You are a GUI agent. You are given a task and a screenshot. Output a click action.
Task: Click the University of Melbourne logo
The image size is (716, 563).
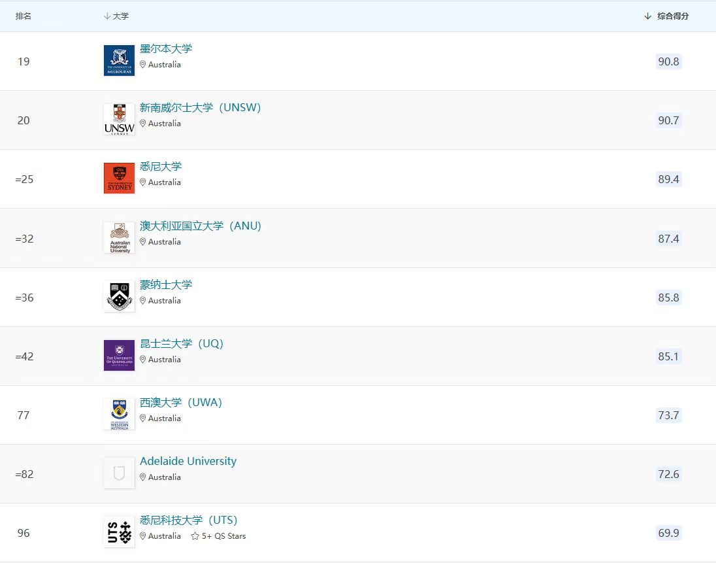[x=119, y=61]
